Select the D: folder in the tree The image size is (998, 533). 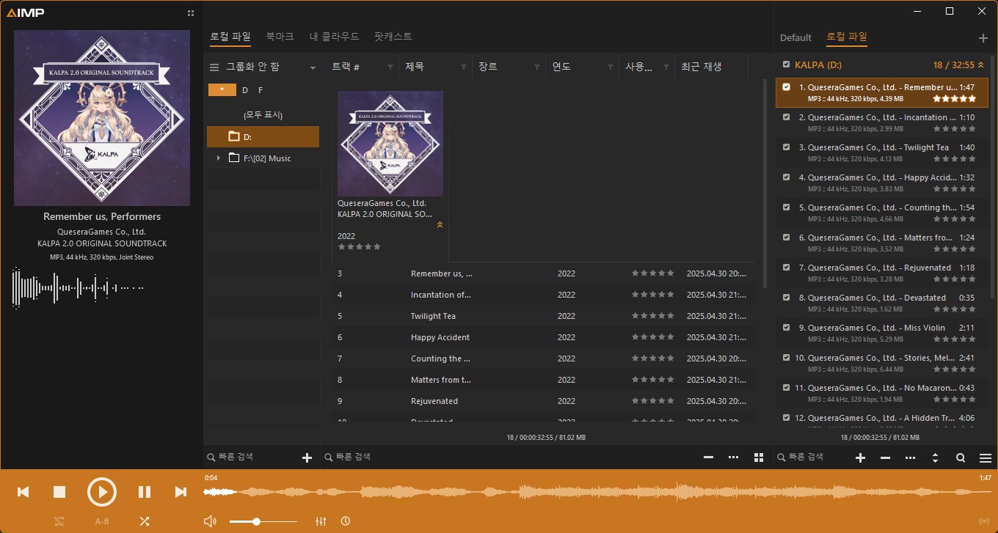pyautogui.click(x=263, y=136)
